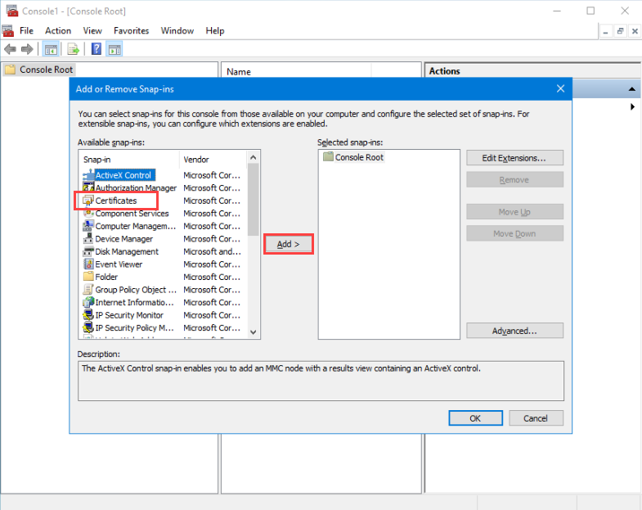Viewport: 642px width, 510px height.
Task: Click down arrow of snap-in list scrollbar
Action: click(x=253, y=332)
